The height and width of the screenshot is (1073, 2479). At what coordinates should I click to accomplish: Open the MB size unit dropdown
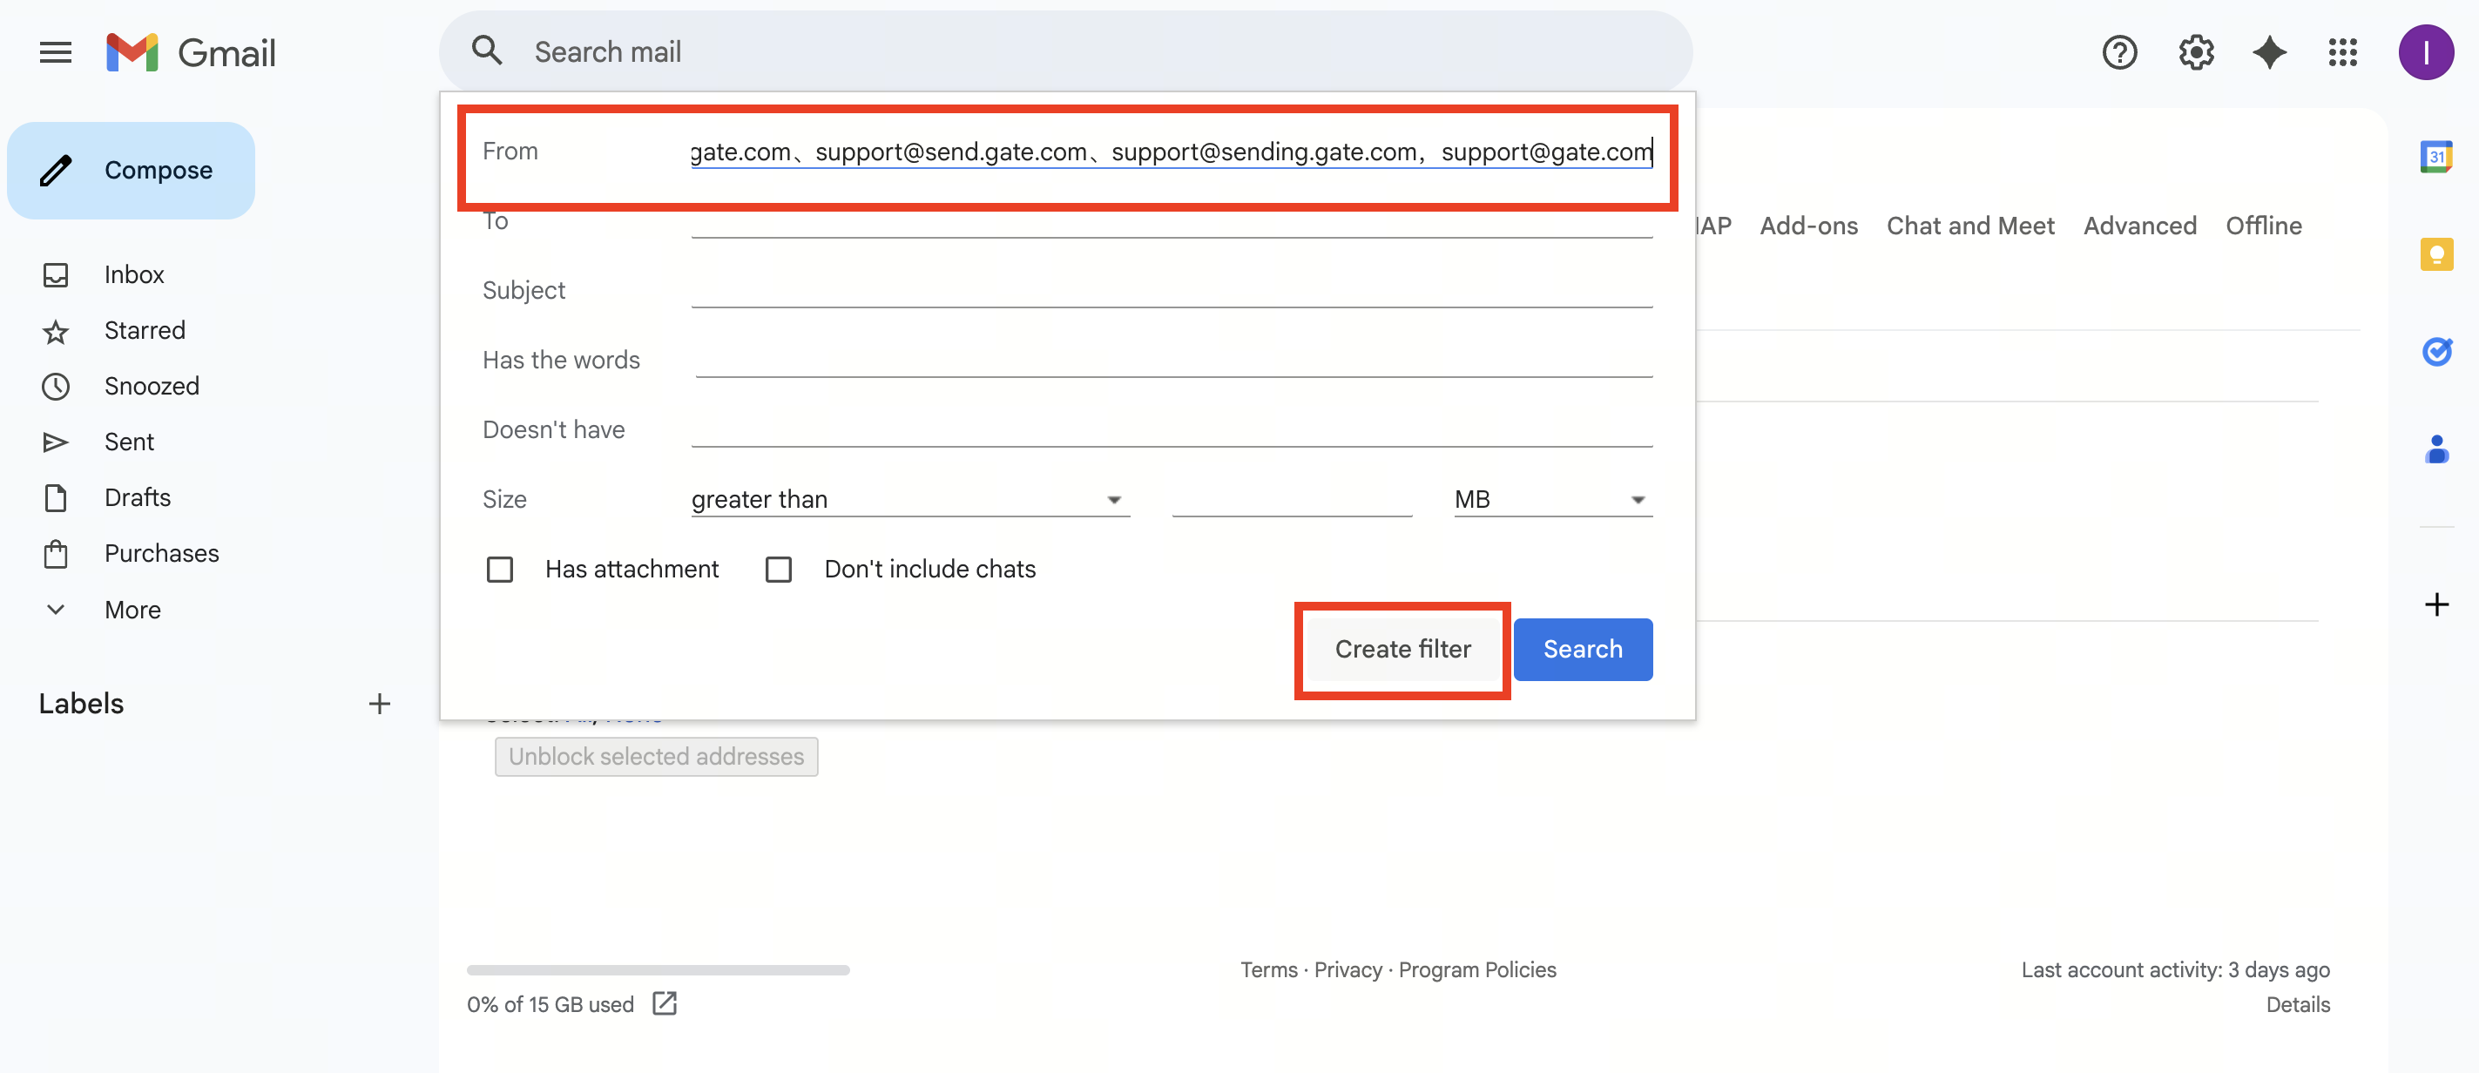[x=1552, y=499]
